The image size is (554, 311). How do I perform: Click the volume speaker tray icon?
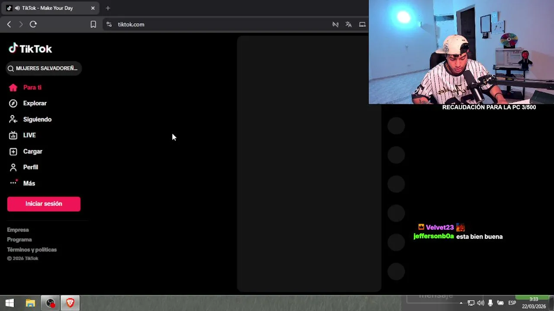[x=480, y=303]
